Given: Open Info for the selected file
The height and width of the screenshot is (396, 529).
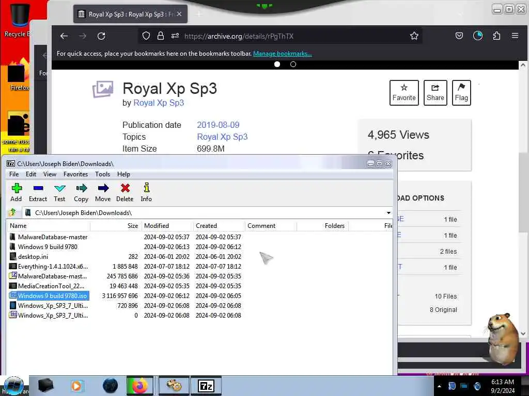Looking at the screenshot, I should pyautogui.click(x=146, y=192).
